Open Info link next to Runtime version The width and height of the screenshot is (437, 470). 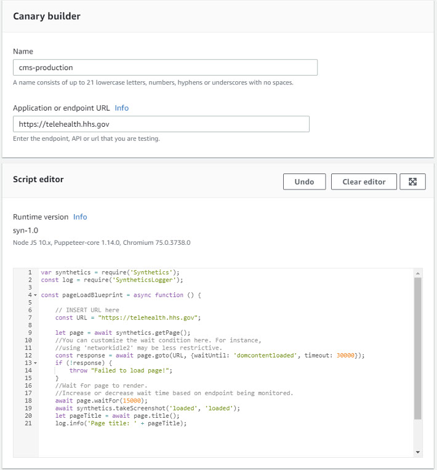click(x=80, y=217)
